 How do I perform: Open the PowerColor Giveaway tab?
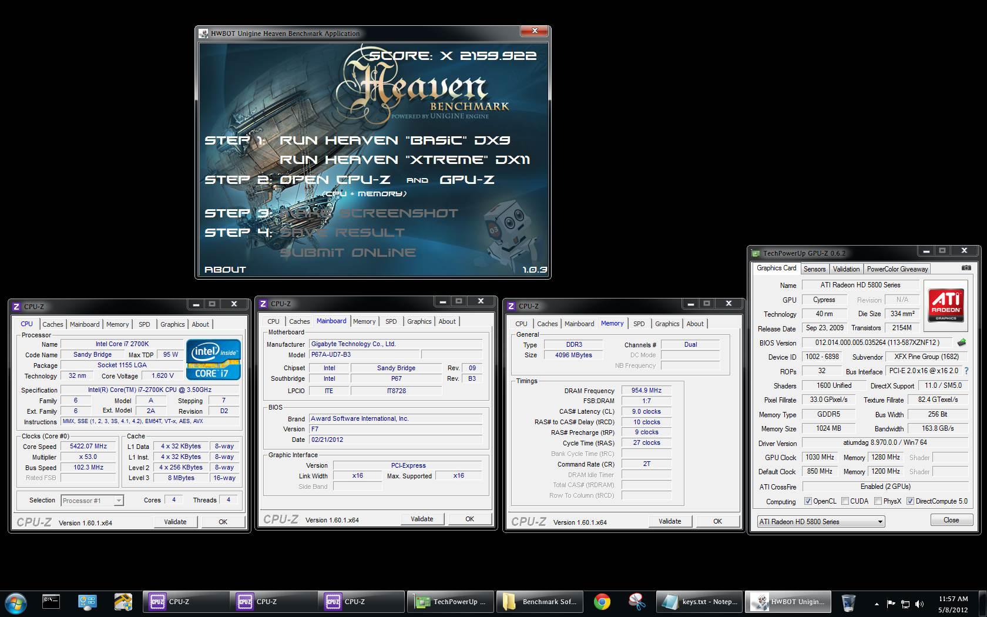[x=897, y=269]
